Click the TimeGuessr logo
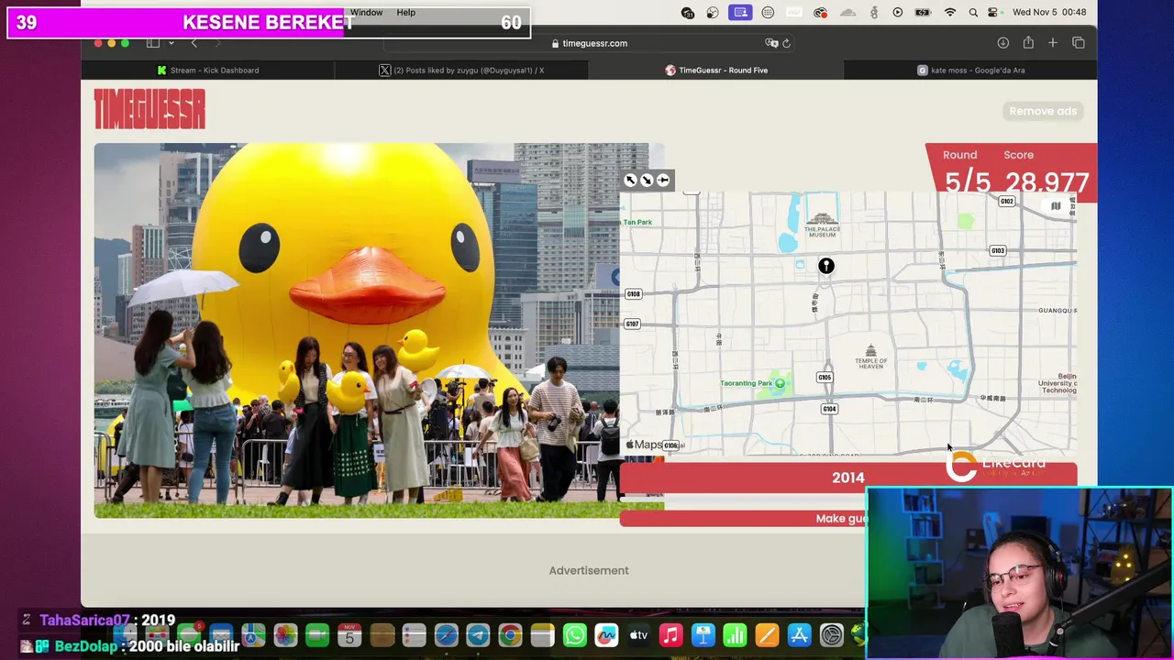1174x660 pixels. [x=150, y=109]
